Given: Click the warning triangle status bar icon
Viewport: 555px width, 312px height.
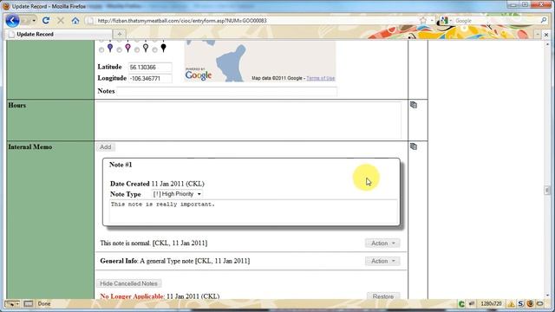Looking at the screenshot, I should 511,304.
